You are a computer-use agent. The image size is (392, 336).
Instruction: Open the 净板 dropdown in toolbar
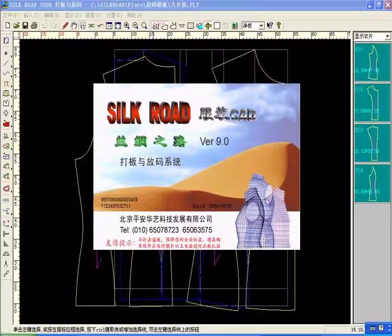pos(261,26)
